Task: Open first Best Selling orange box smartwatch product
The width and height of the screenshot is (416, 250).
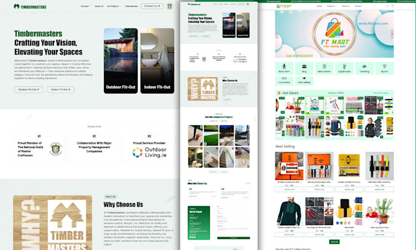Action: coord(289,166)
